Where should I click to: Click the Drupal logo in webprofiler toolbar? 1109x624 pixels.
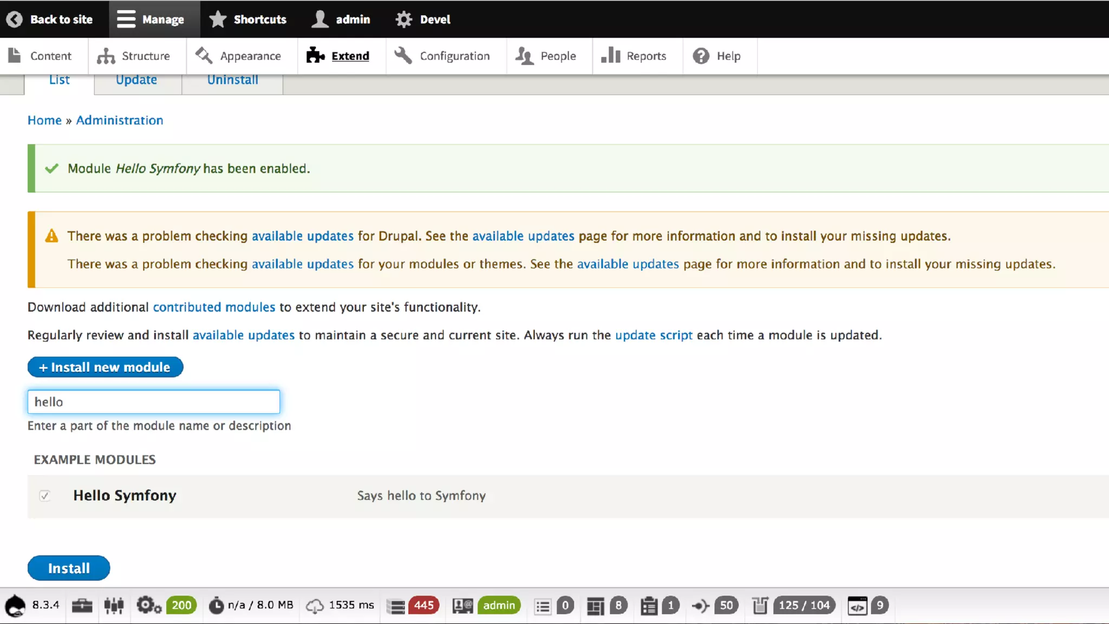click(x=15, y=606)
